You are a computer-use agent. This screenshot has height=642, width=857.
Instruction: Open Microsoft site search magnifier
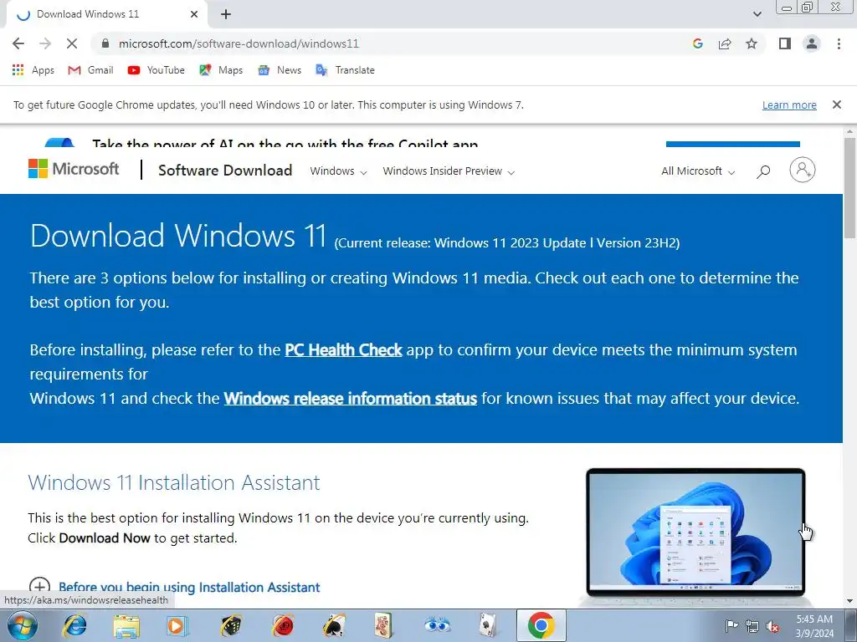[763, 171]
